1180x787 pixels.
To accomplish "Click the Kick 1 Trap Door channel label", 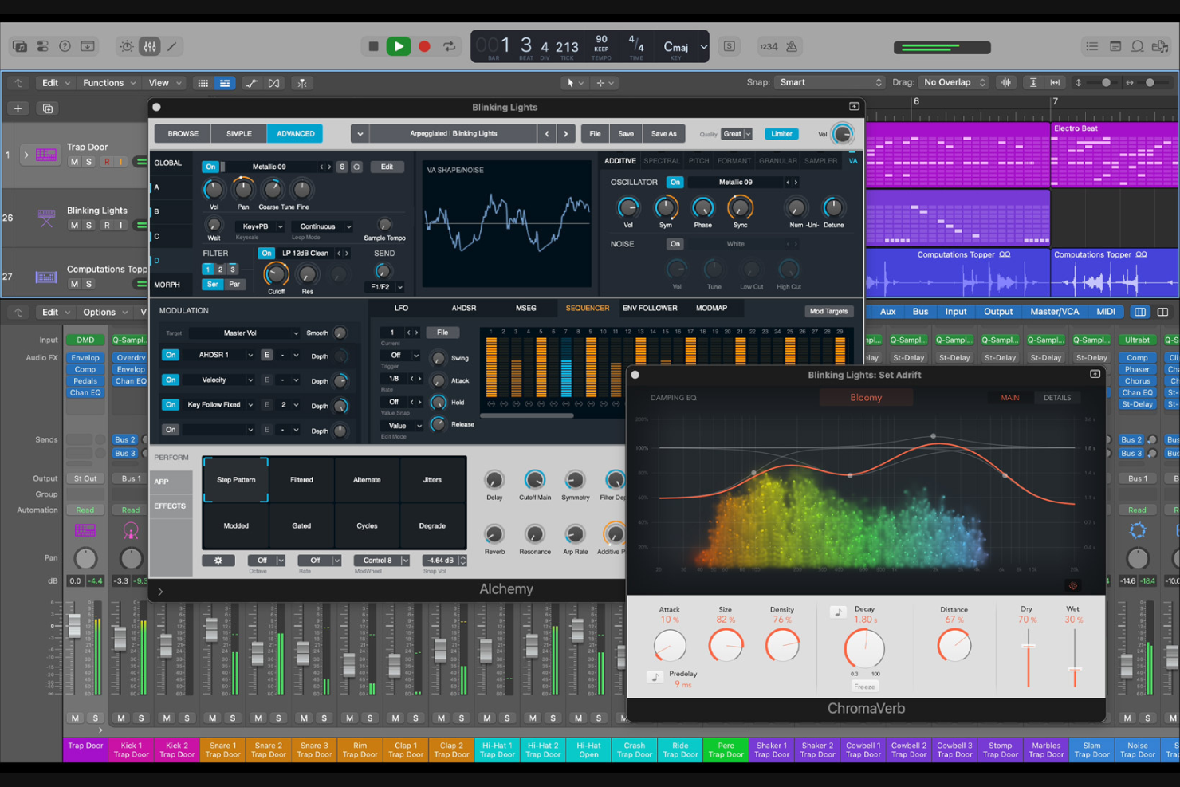I will [131, 750].
